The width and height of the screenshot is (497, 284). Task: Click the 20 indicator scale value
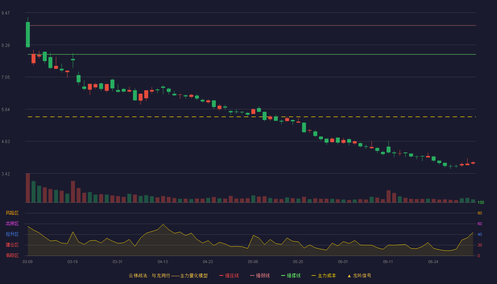(480, 245)
